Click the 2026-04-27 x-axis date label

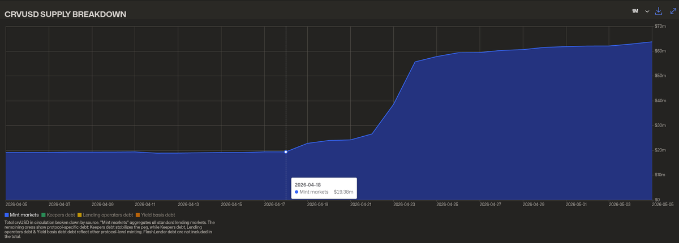pyautogui.click(x=490, y=204)
